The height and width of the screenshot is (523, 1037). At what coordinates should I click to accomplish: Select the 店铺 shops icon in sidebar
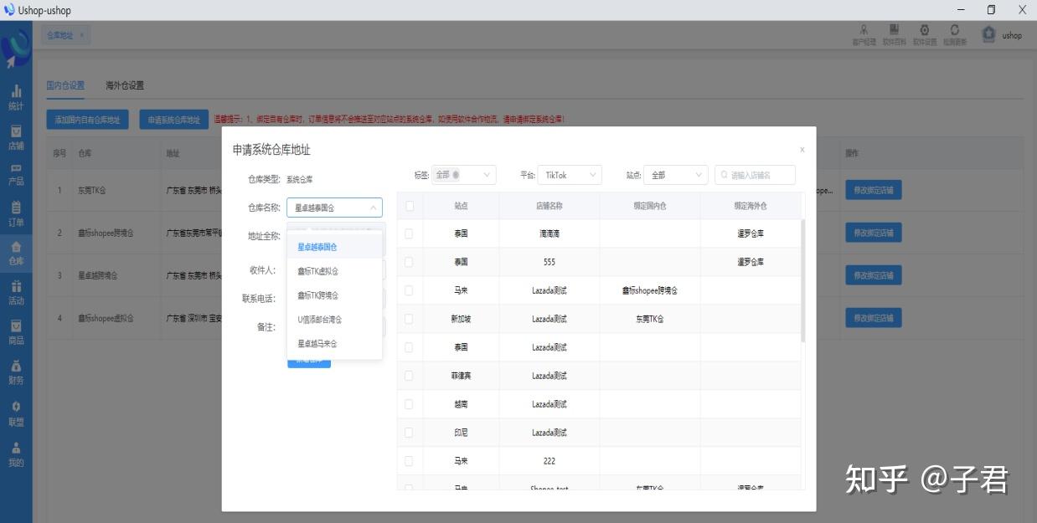click(15, 134)
